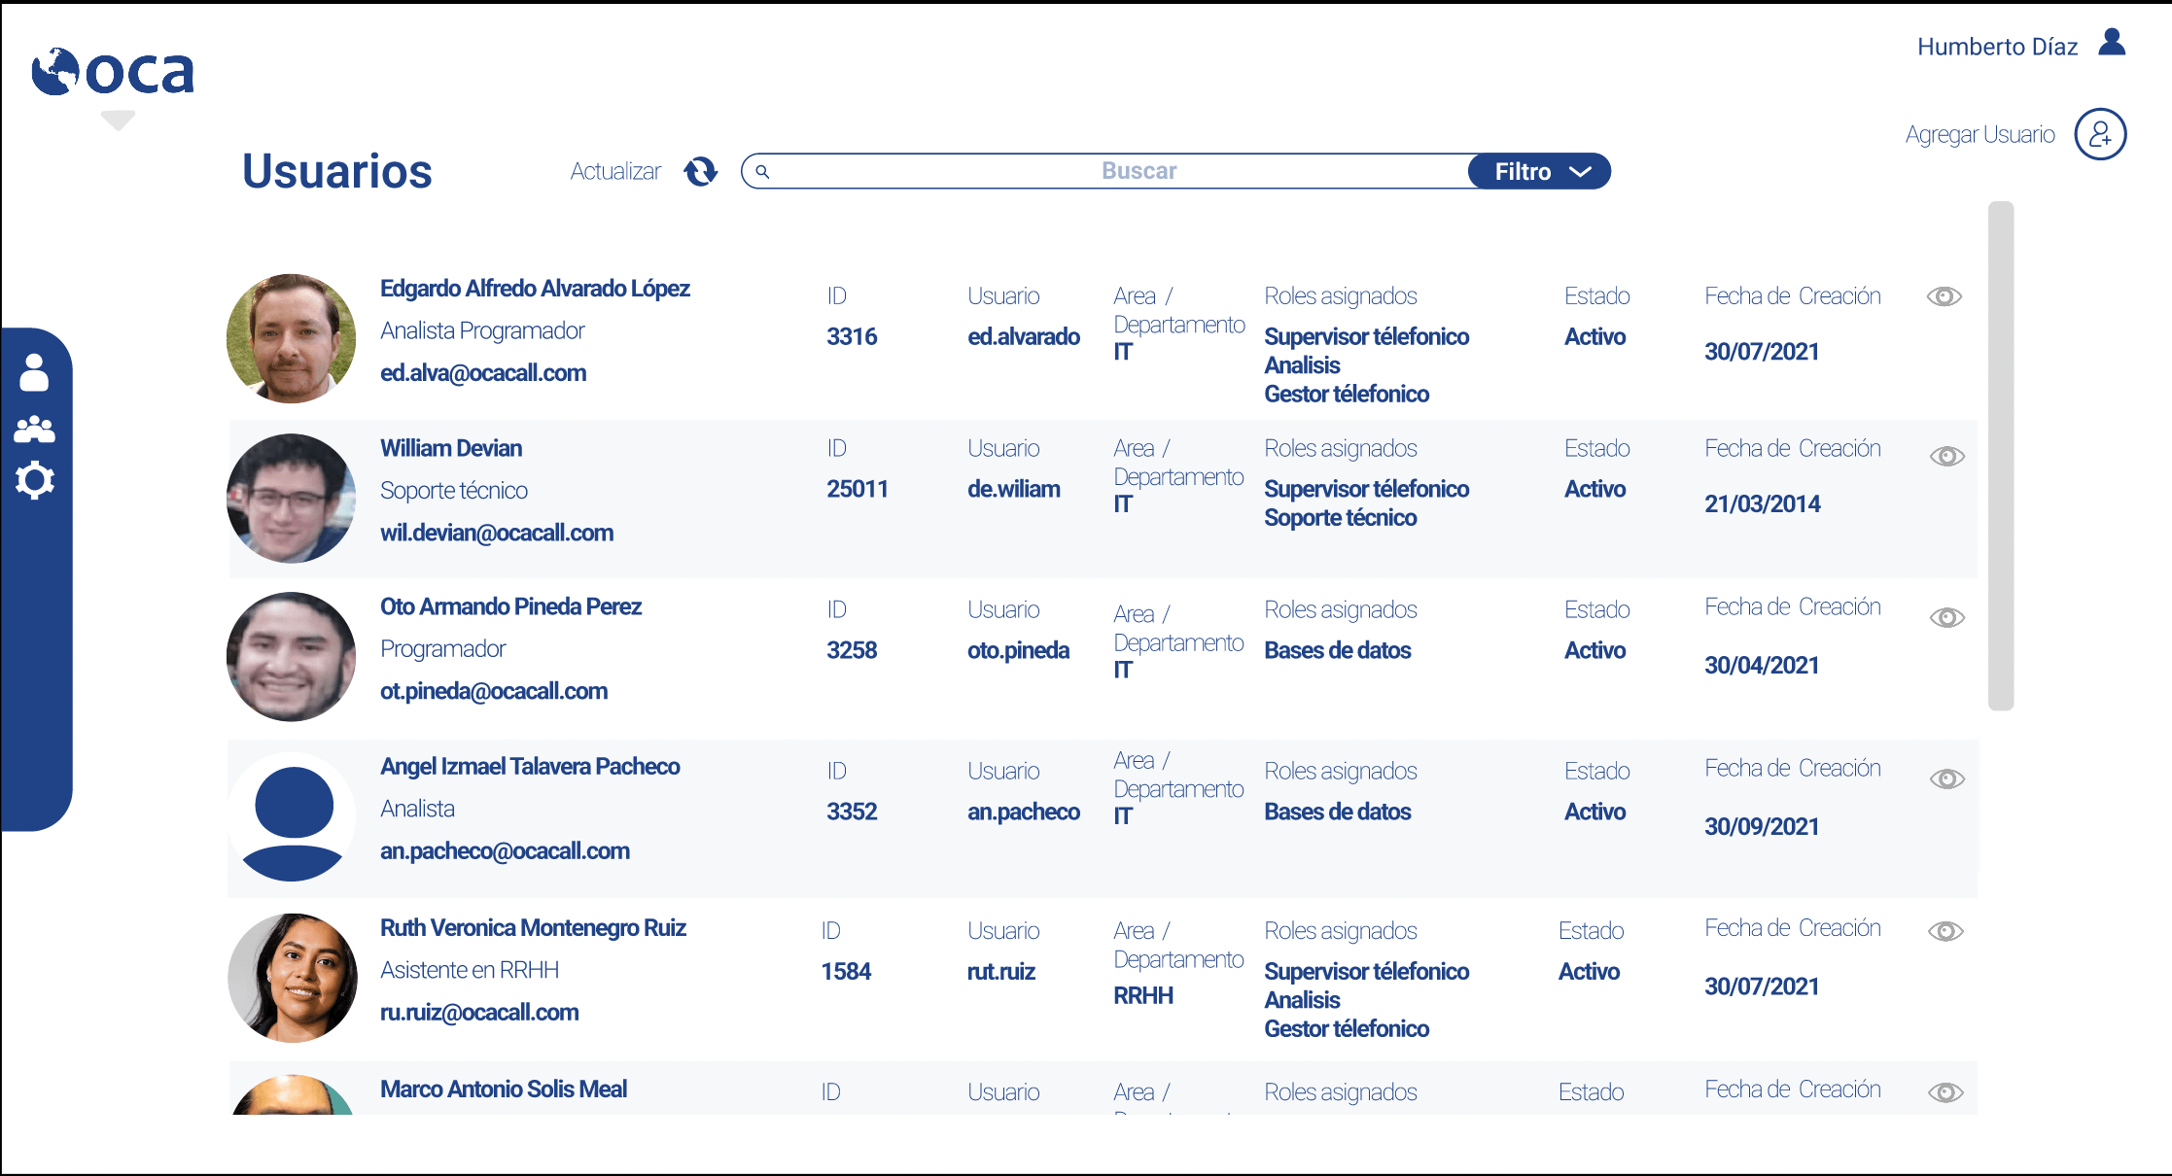
Task: Toggle eye icon for Ruth Veronica Montenegro Ruiz
Action: pos(1945,931)
